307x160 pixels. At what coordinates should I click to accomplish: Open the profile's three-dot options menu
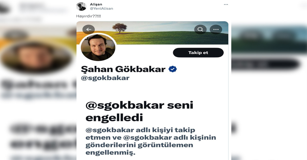coord(216,30)
